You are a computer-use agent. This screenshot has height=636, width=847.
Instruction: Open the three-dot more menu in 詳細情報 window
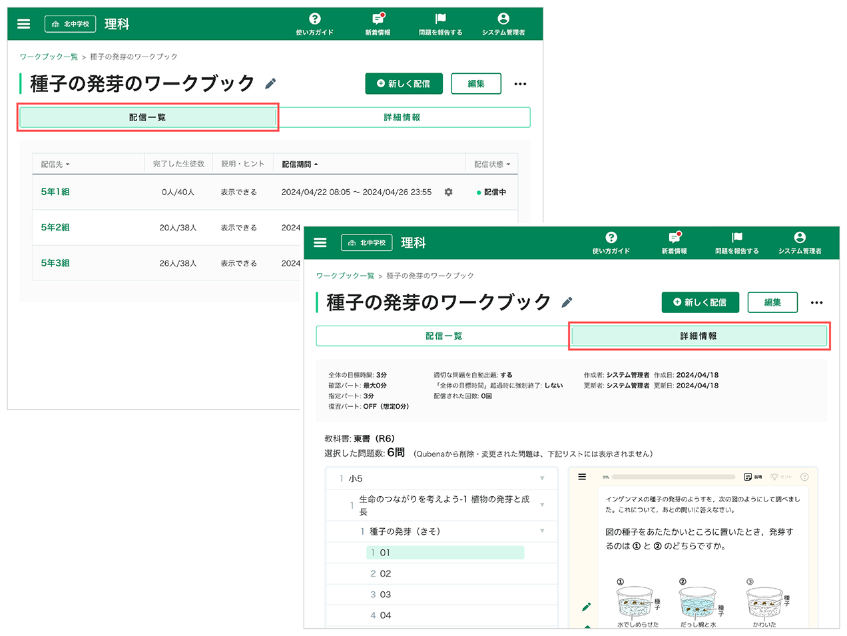tap(816, 302)
